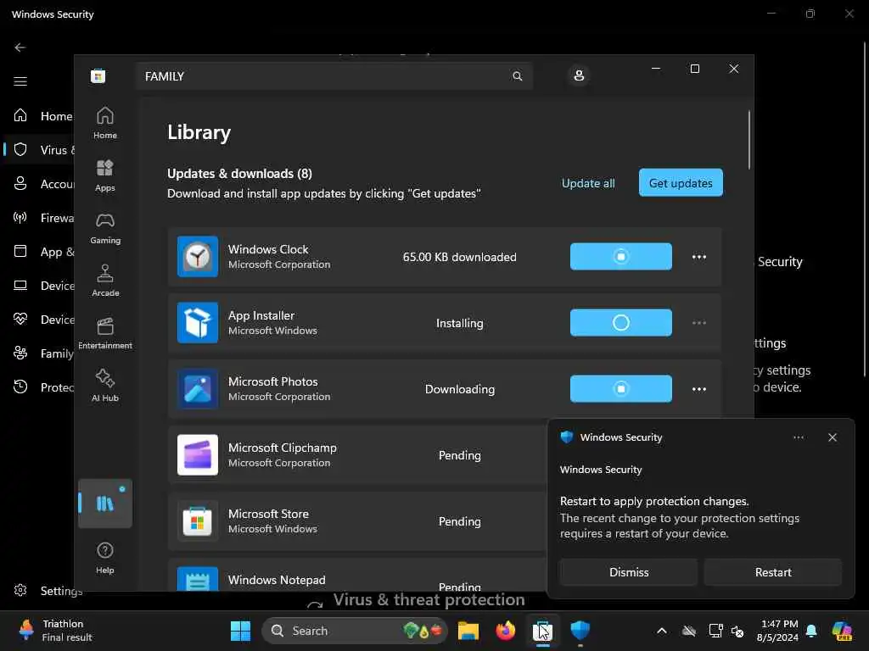Select the Library icon in Store sidebar
Image resolution: width=869 pixels, height=651 pixels.
[x=104, y=504]
